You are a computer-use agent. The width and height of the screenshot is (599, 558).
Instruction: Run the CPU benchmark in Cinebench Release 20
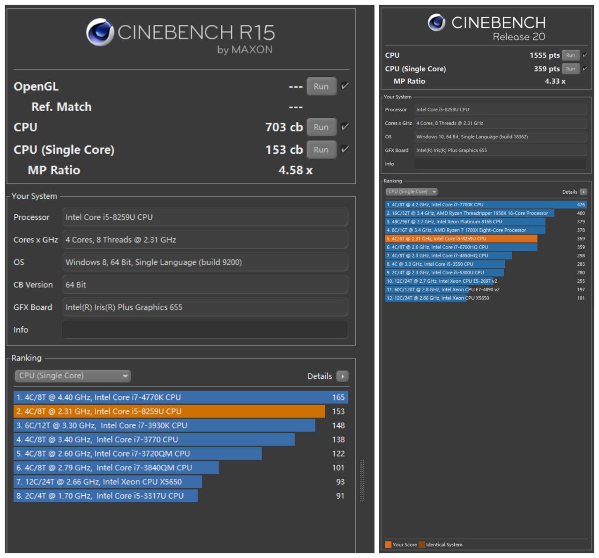click(x=570, y=55)
